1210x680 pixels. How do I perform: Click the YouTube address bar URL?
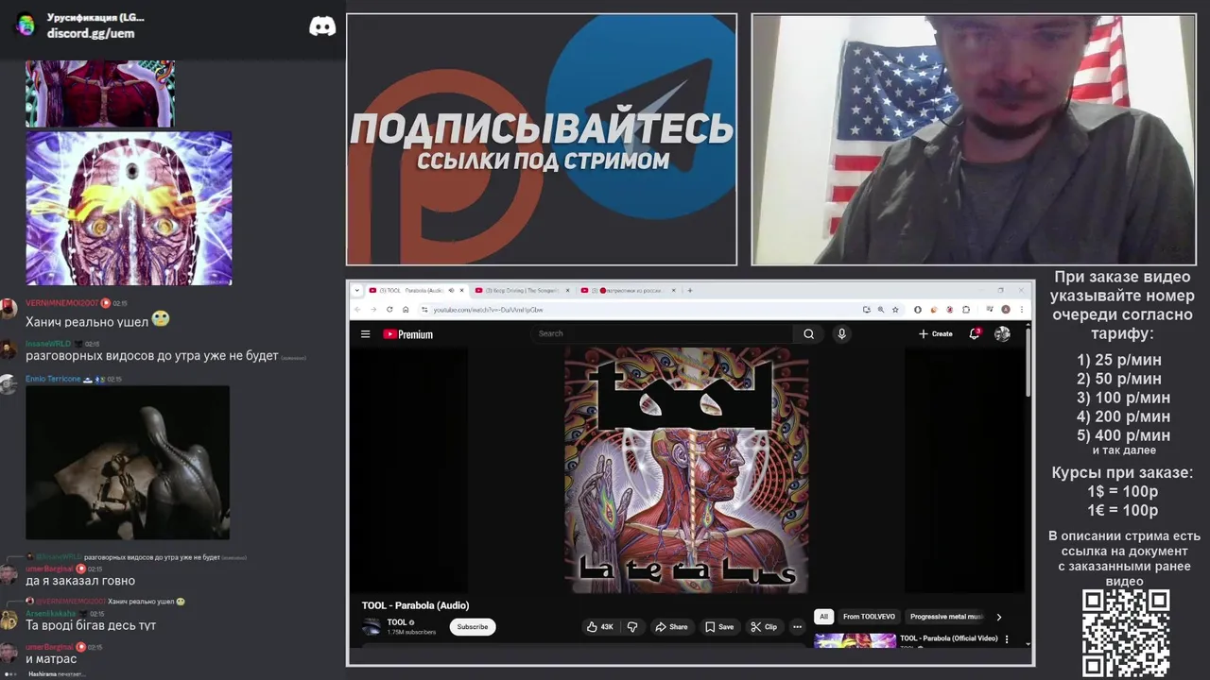[488, 309]
